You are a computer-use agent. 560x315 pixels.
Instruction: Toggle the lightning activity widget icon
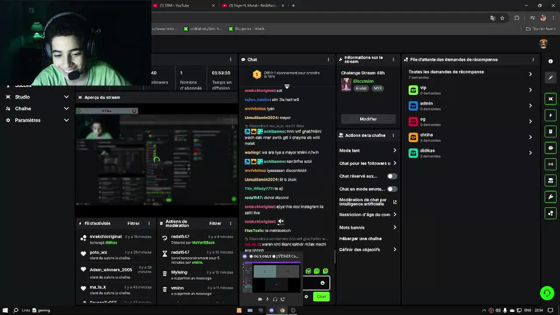click(x=550, y=115)
